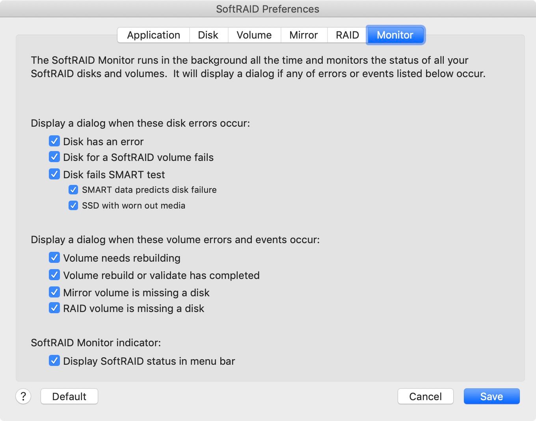Click 'Display a dialog when these volume errors and events occur:'
This screenshot has width=536, height=421.
click(x=175, y=240)
